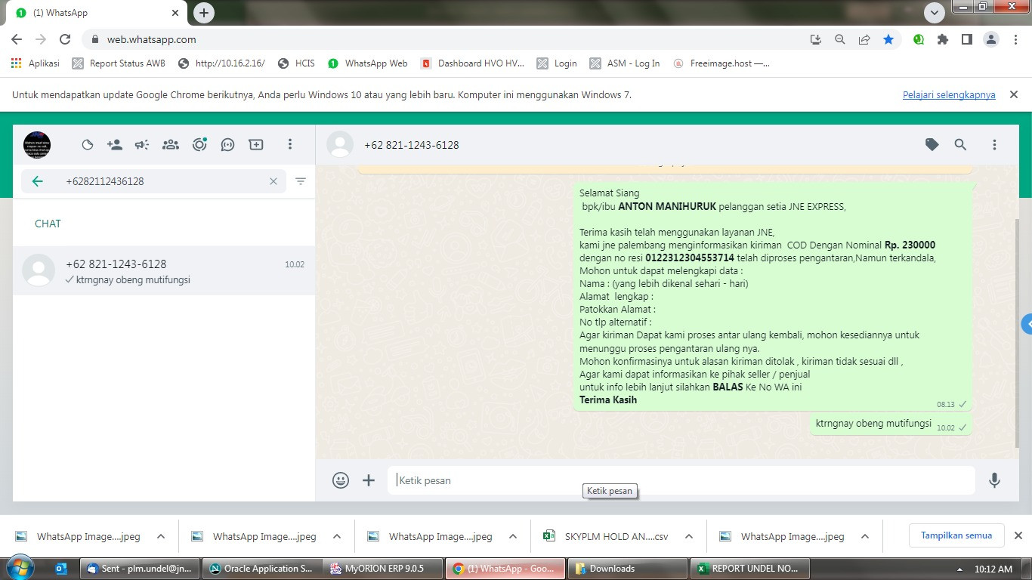Toggle the Chrome side panel icon
This screenshot has width=1032, height=580.
click(966, 39)
